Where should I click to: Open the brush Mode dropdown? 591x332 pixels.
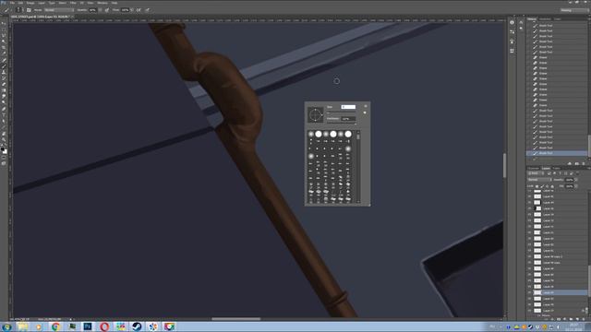59,10
